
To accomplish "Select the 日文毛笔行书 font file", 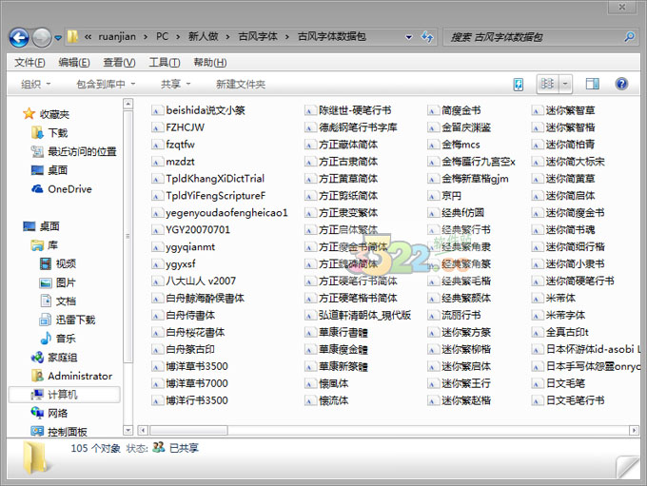I will 569,400.
